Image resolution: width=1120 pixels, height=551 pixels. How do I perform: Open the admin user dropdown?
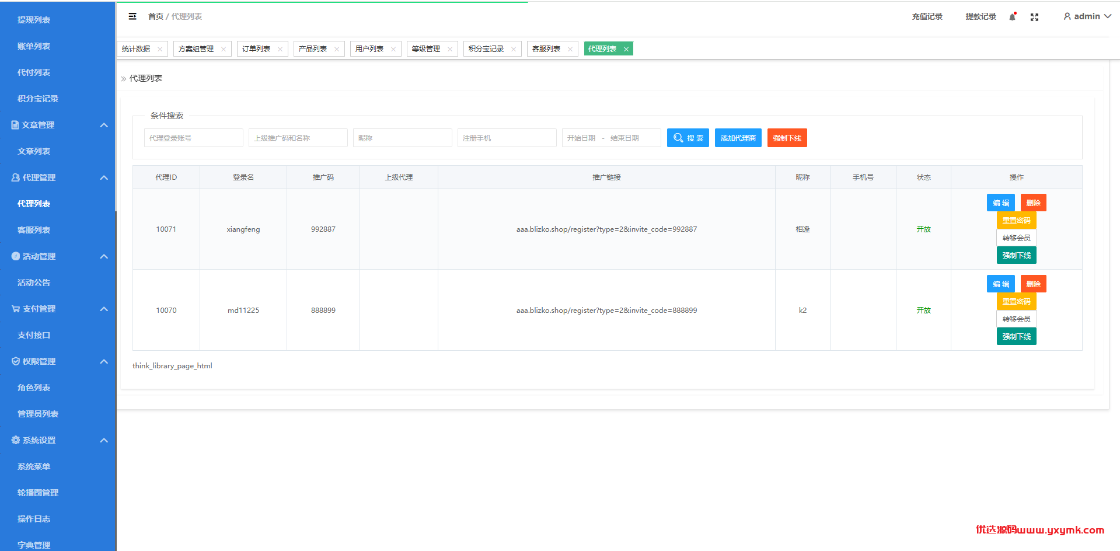1087,16
